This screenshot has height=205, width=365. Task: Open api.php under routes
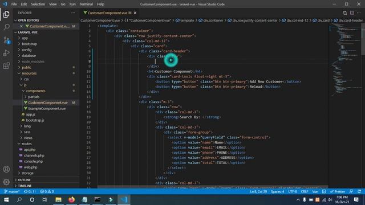pos(30,150)
